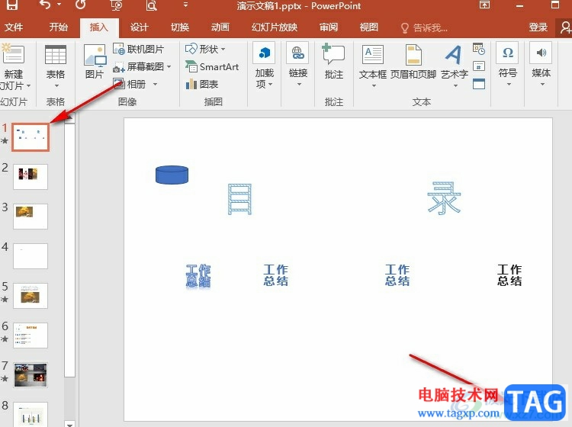
Task: Switch to the 开始 tab
Action: pos(59,27)
